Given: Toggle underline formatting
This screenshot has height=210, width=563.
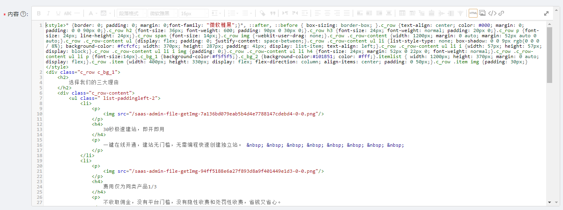Looking at the screenshot, I should click(x=58, y=13).
